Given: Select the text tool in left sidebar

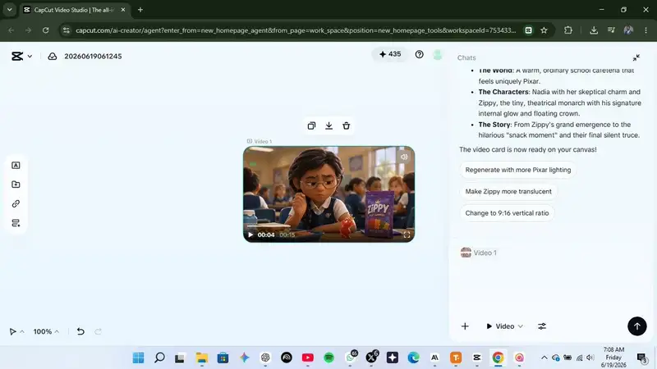Looking at the screenshot, I should [16, 166].
